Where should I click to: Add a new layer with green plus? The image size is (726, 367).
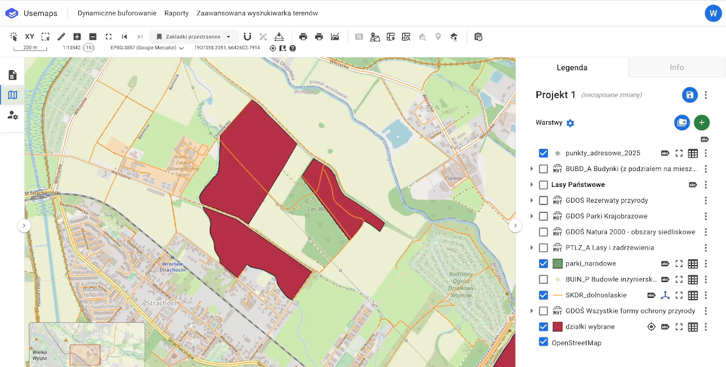click(702, 122)
